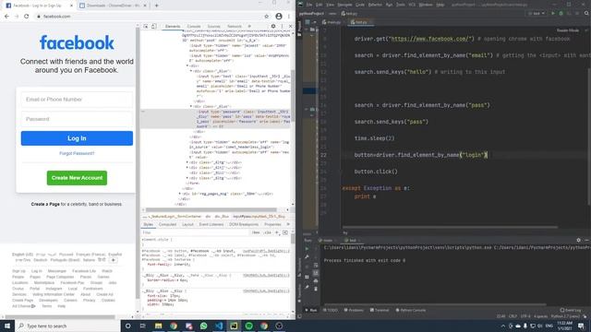Click Chrome back arrow button
Screen dimensions: 591x332
point(6,17)
